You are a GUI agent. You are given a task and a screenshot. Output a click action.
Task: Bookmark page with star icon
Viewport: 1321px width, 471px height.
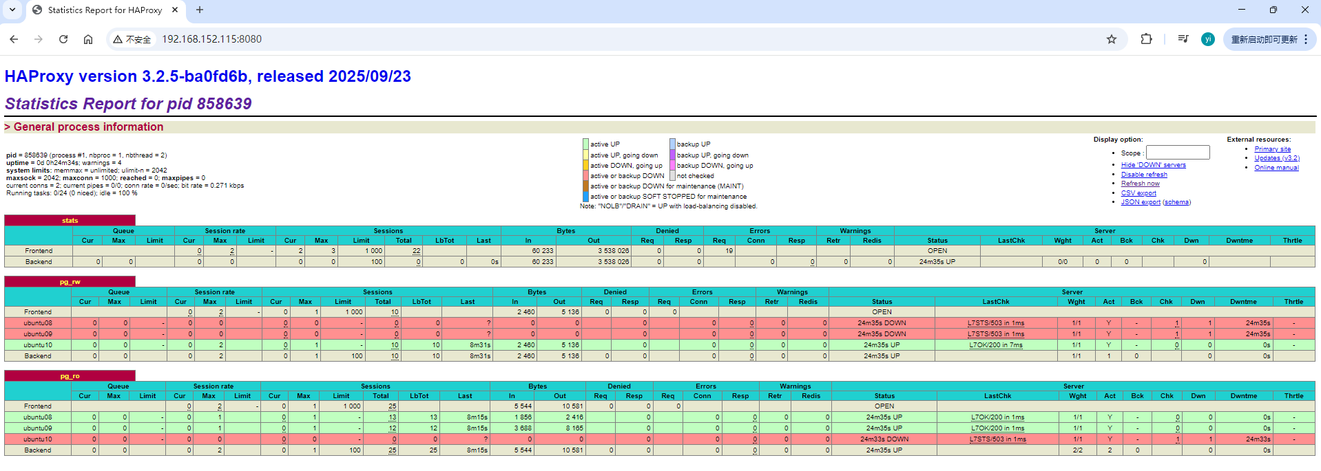coord(1111,39)
